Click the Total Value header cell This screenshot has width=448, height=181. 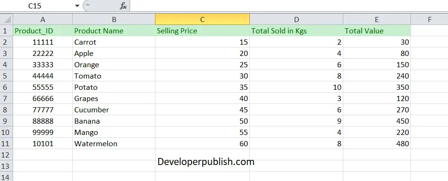point(377,31)
